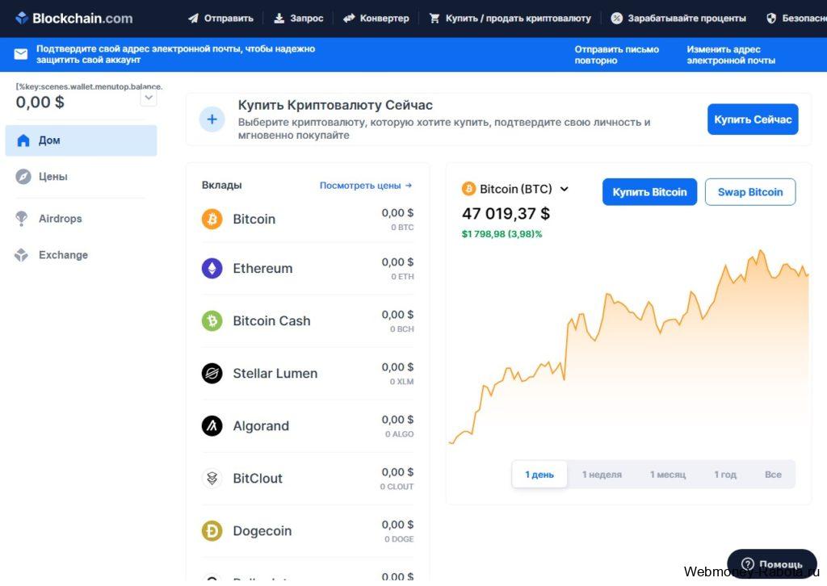The width and height of the screenshot is (827, 586).
Task: Click the purple Ethereum coin icon
Action: (212, 268)
